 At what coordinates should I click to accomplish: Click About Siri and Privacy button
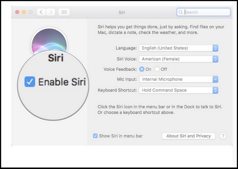click(x=189, y=136)
